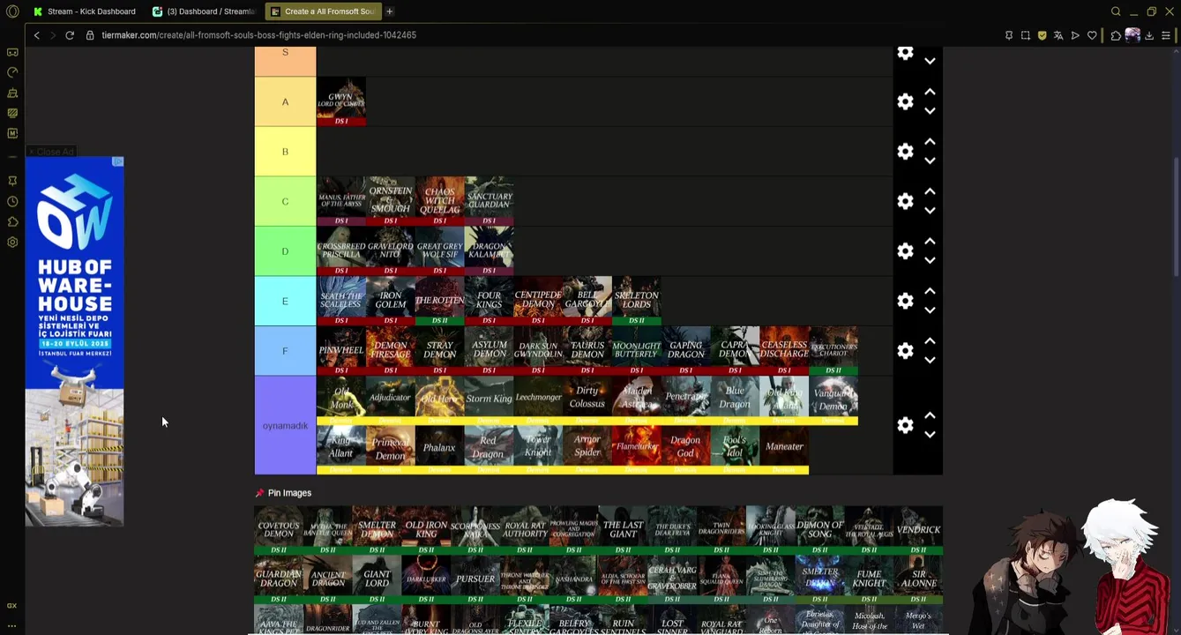Open Easy Setup sliders icon

(x=1166, y=35)
